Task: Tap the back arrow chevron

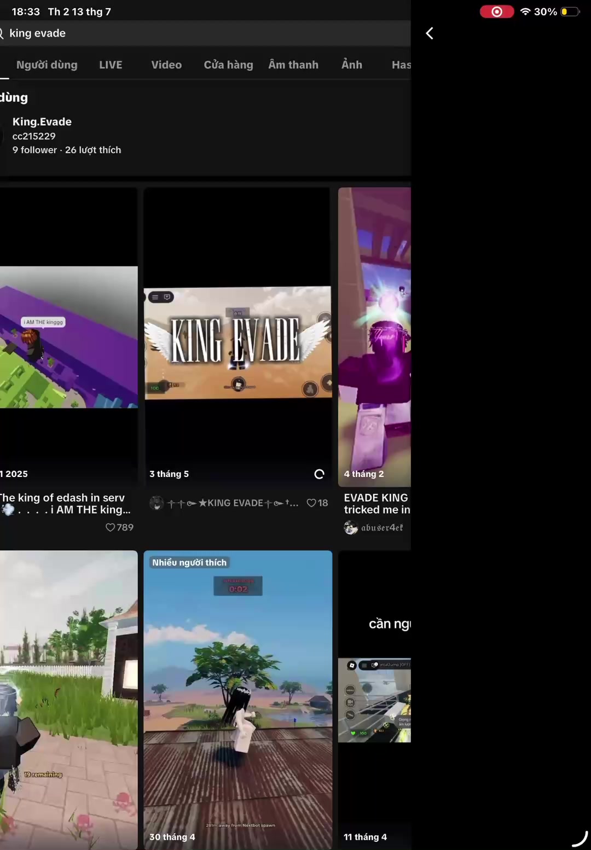Action: pyautogui.click(x=430, y=33)
